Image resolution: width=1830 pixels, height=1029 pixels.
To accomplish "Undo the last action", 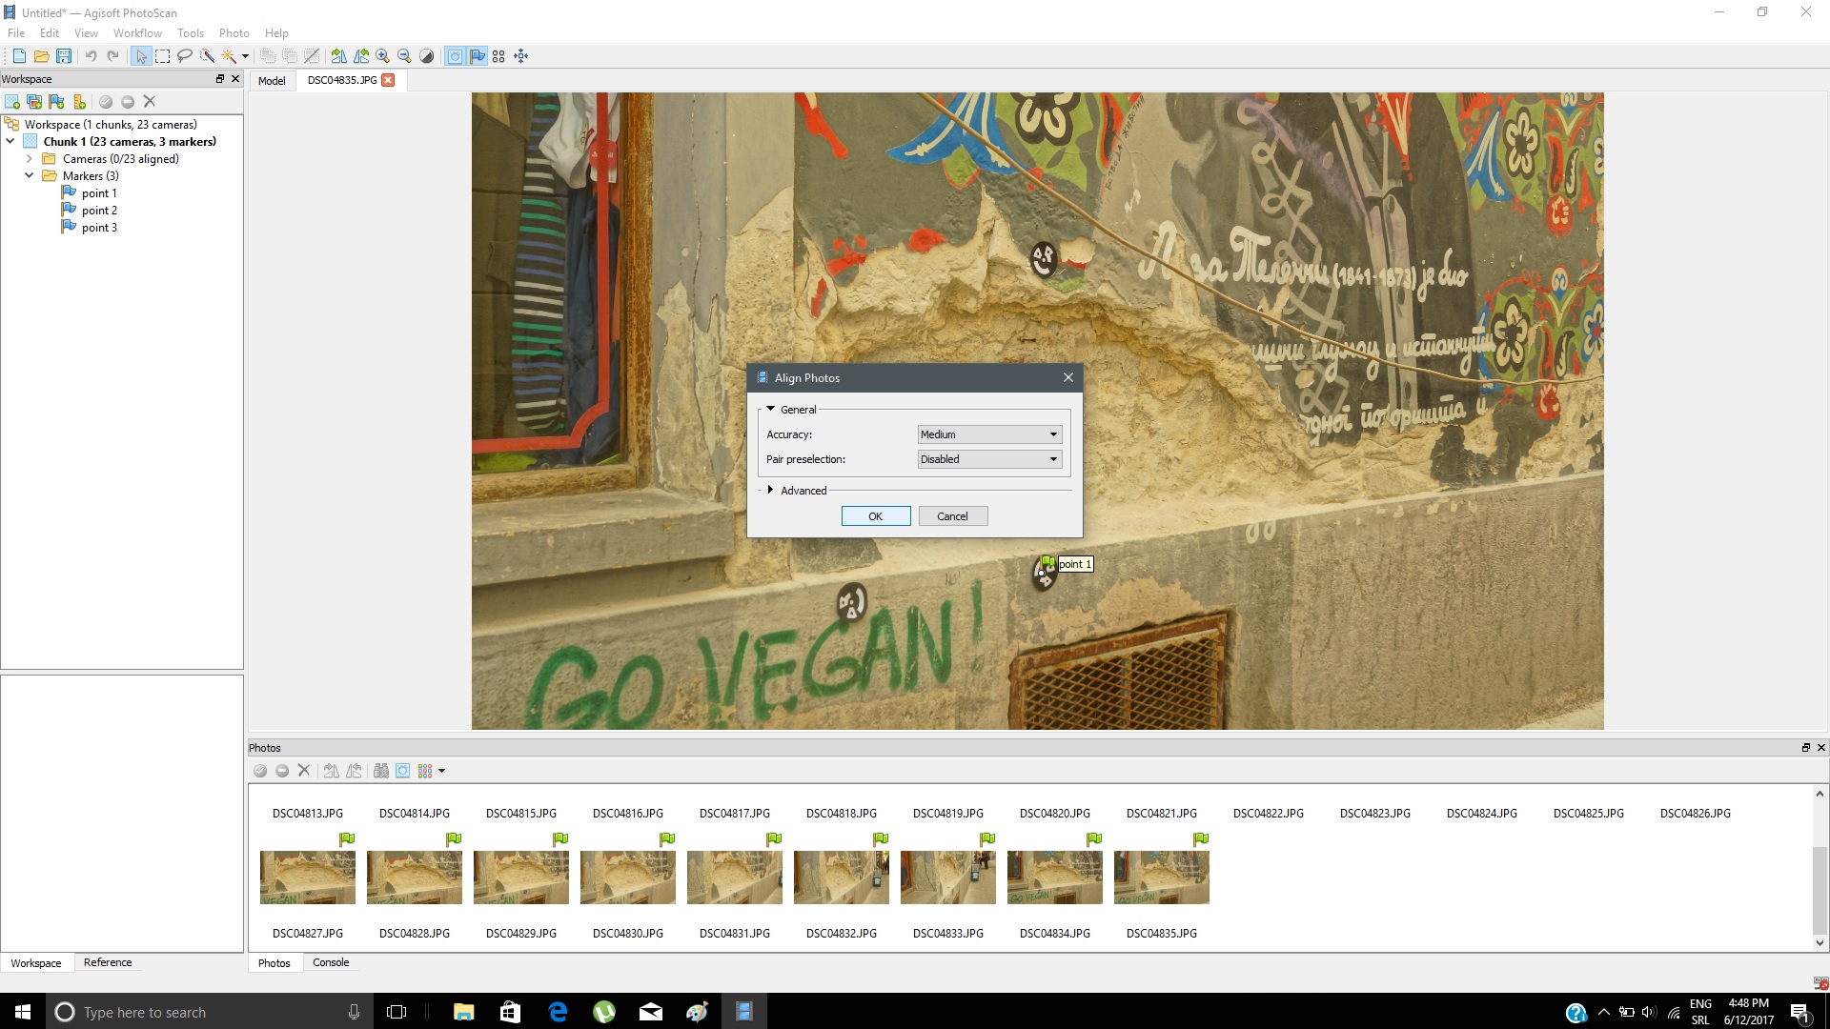I will [91, 56].
